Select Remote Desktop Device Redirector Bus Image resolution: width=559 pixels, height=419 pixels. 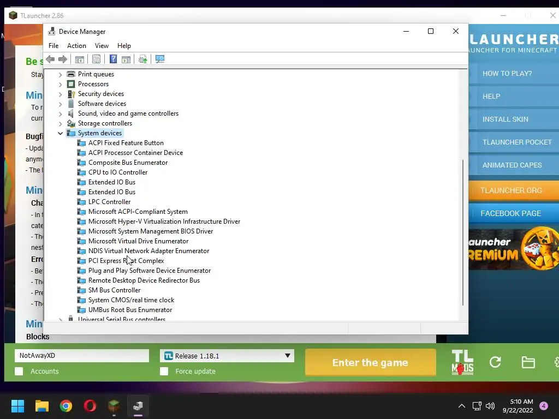pos(144,280)
